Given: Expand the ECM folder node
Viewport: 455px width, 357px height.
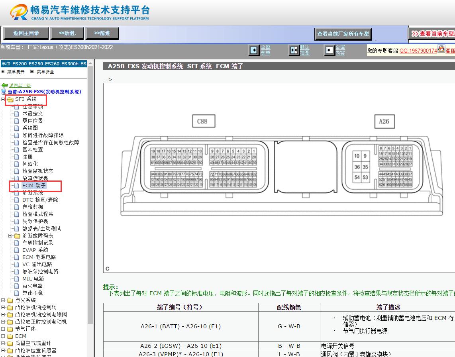Looking at the screenshot, I should click(3, 336).
